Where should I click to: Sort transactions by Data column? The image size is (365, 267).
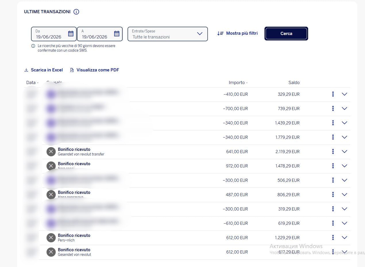[x=32, y=83]
